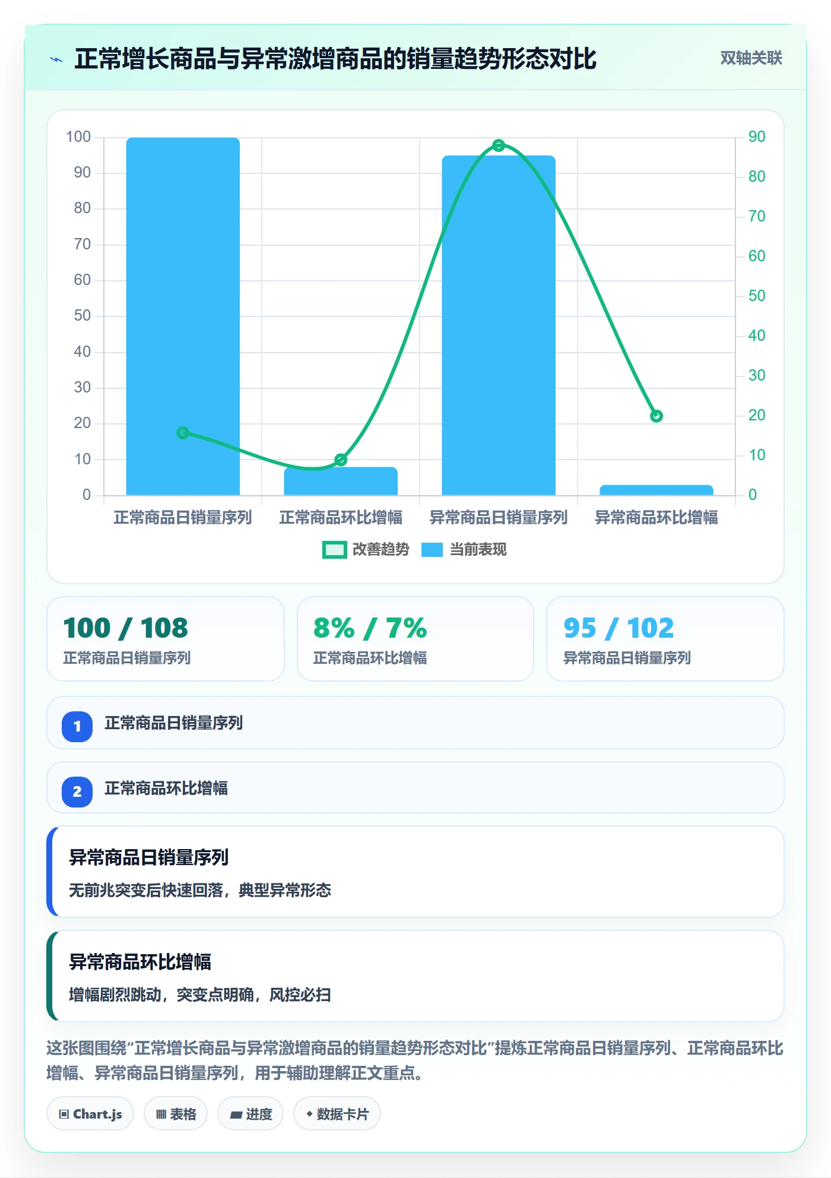
Task: Click the 当前表现 legend label
Action: 478,550
